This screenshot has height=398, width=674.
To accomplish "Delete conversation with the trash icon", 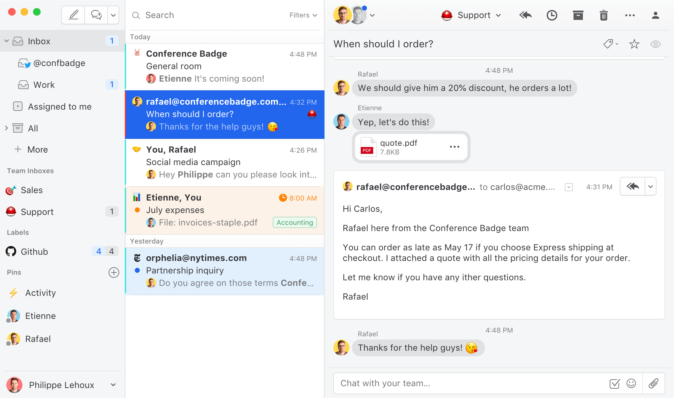I will tap(604, 15).
